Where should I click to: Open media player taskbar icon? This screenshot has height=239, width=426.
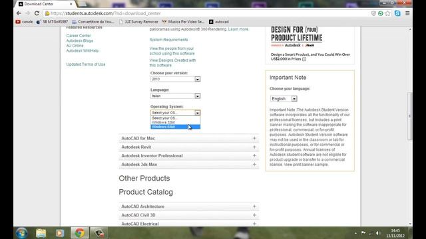coord(60,233)
